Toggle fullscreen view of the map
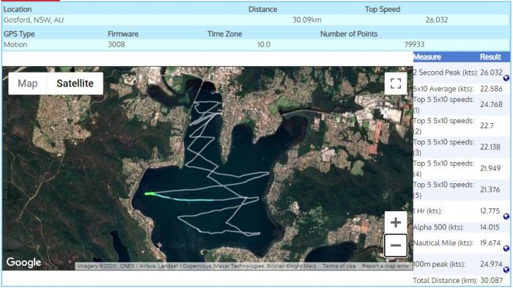 (396, 84)
